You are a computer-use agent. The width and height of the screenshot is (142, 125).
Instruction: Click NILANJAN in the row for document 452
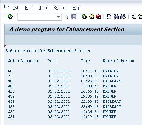tap(112, 101)
